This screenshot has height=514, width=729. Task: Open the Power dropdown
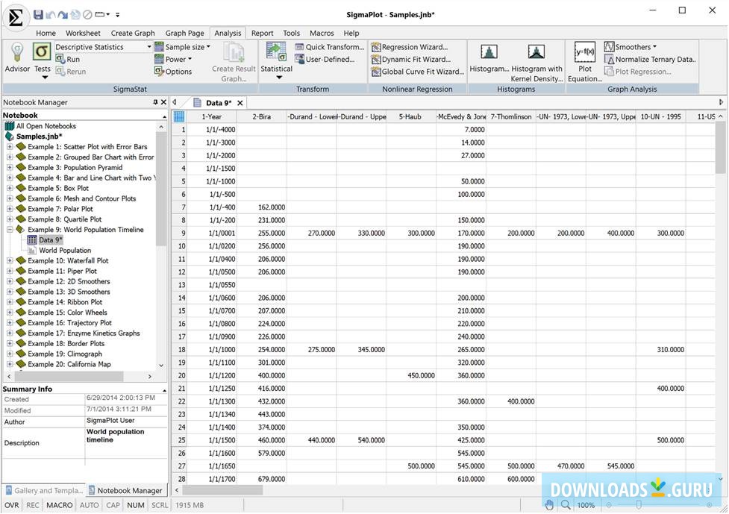click(173, 59)
